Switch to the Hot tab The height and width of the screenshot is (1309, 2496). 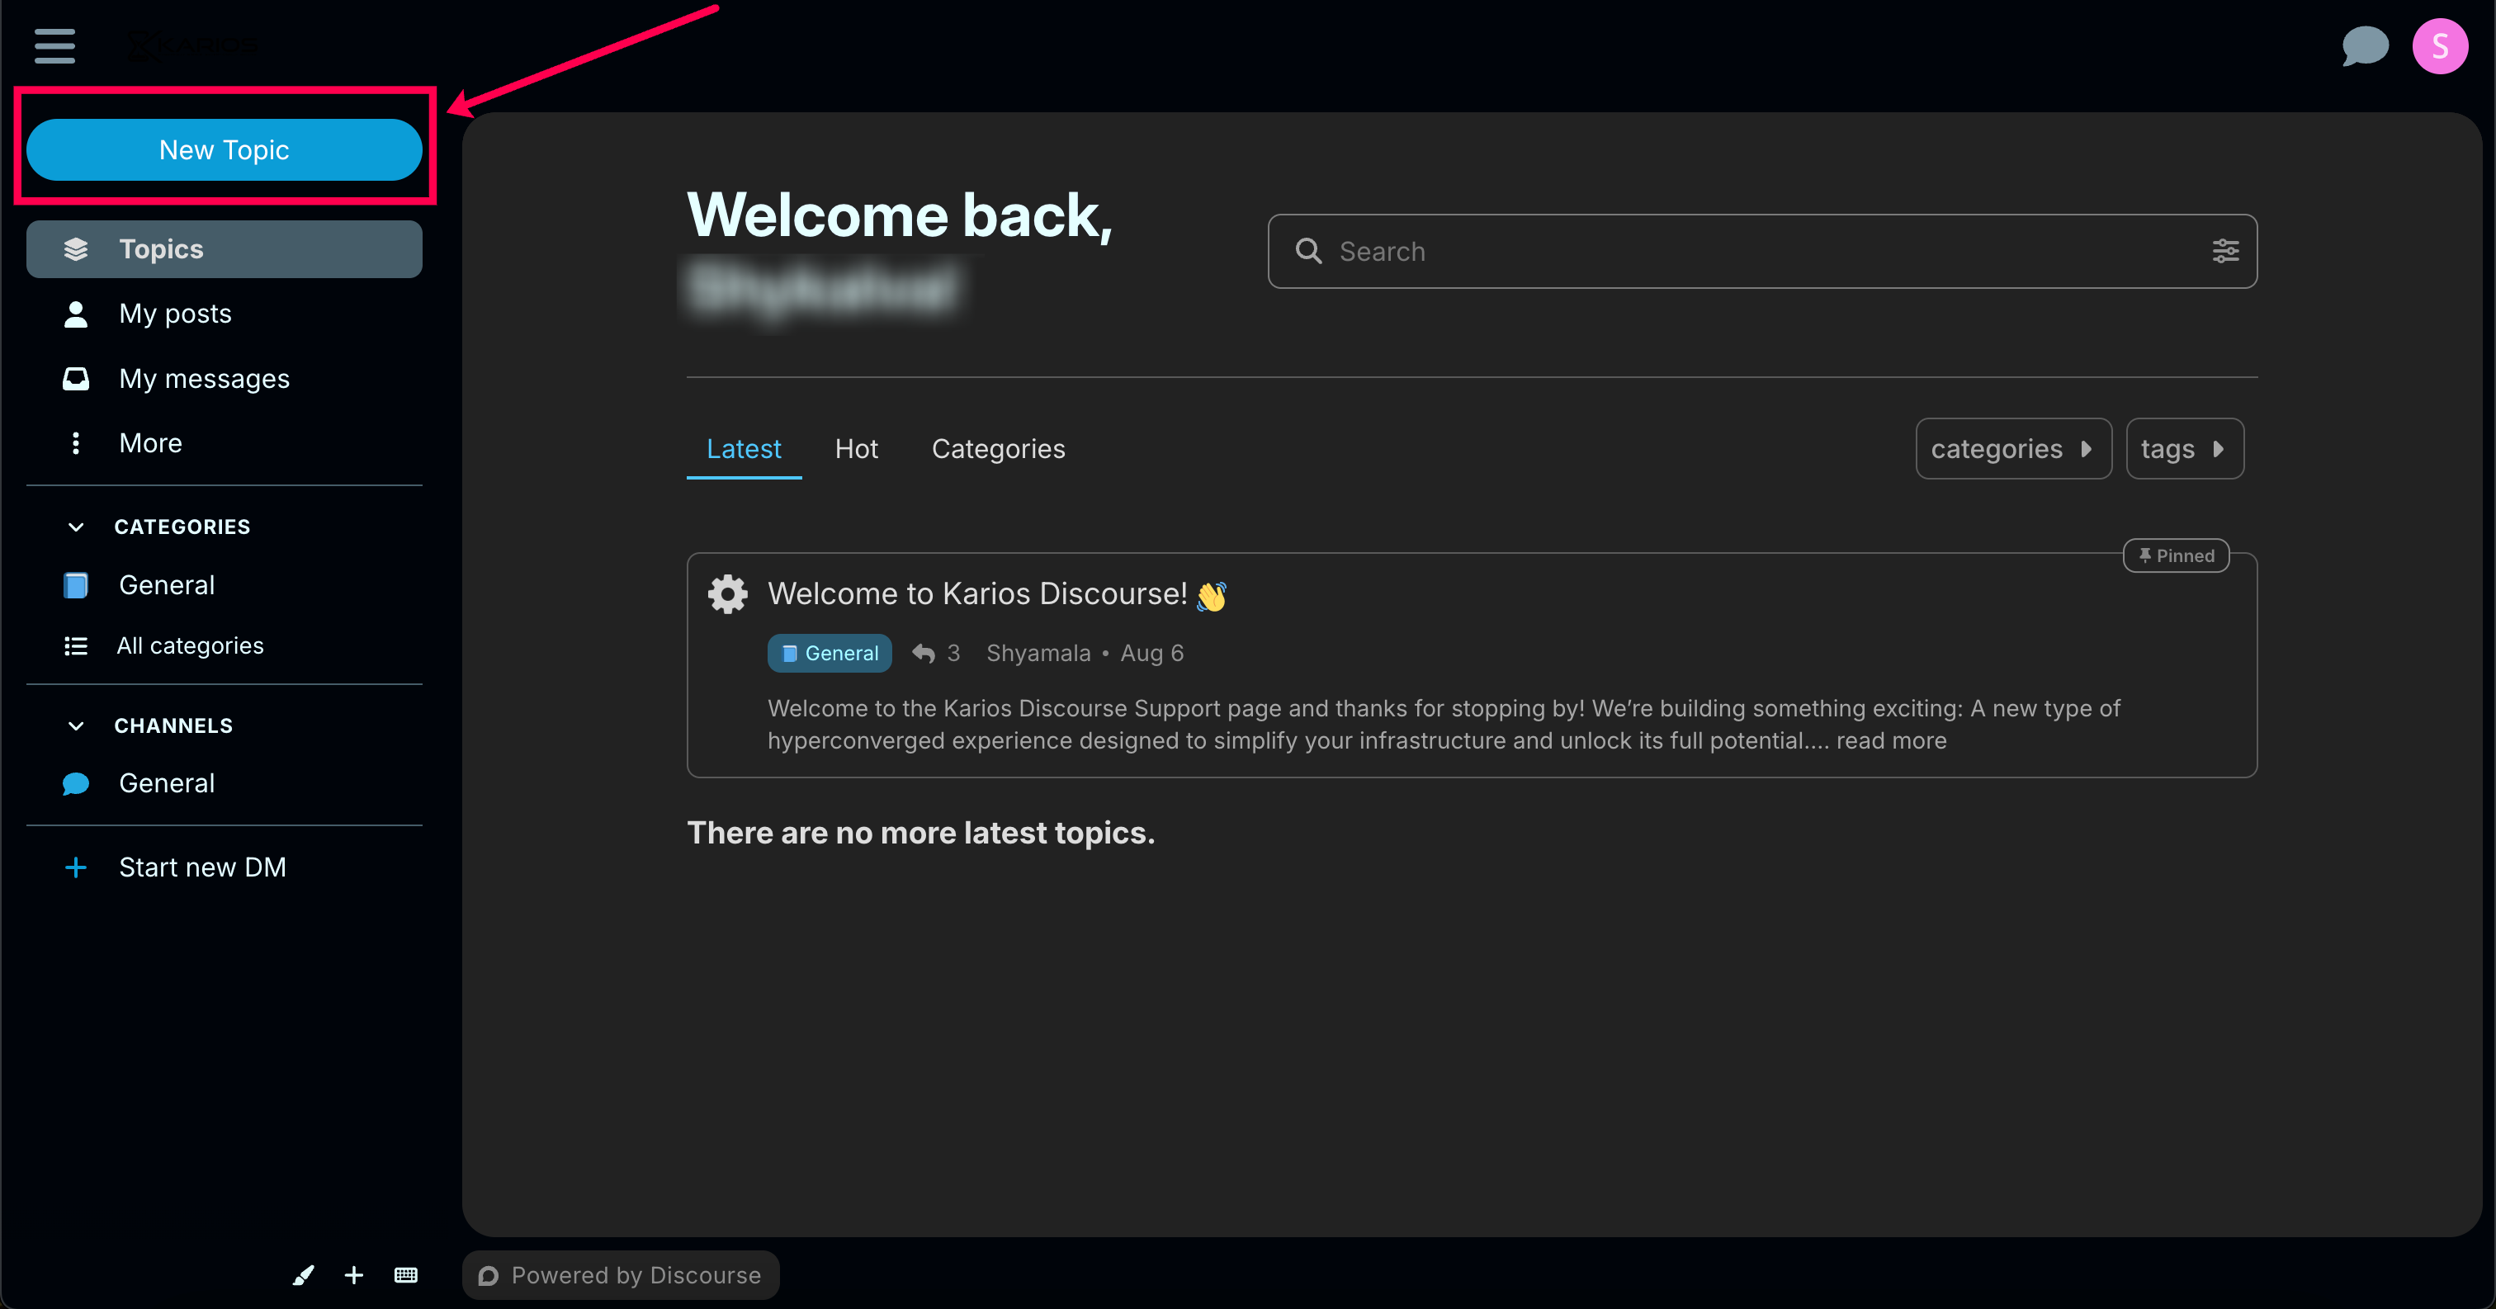[x=857, y=450]
